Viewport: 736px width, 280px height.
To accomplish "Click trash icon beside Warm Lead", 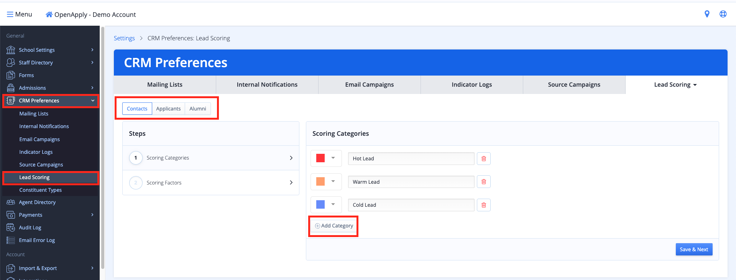I will [483, 182].
